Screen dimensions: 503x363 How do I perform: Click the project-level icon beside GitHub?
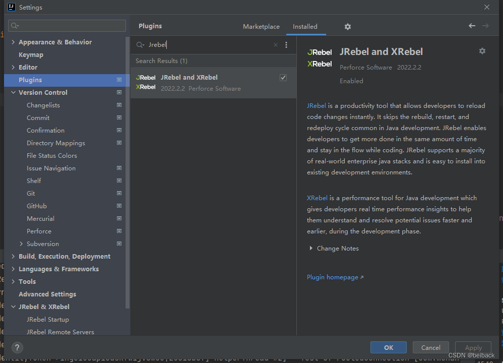(119, 206)
